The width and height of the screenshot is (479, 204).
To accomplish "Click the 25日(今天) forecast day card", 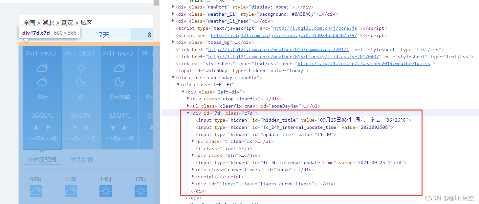I will [42, 97].
